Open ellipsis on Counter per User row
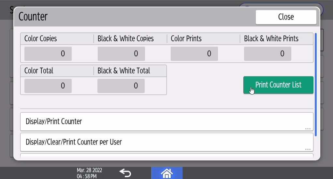The height and width of the screenshot is (179, 333). click(308, 149)
